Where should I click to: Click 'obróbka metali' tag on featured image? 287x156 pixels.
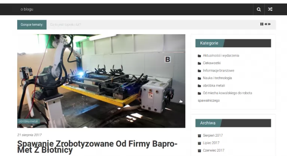pyautogui.click(x=28, y=121)
